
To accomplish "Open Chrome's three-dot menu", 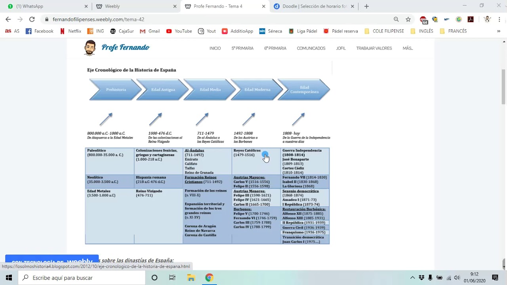I will pyautogui.click(x=499, y=19).
